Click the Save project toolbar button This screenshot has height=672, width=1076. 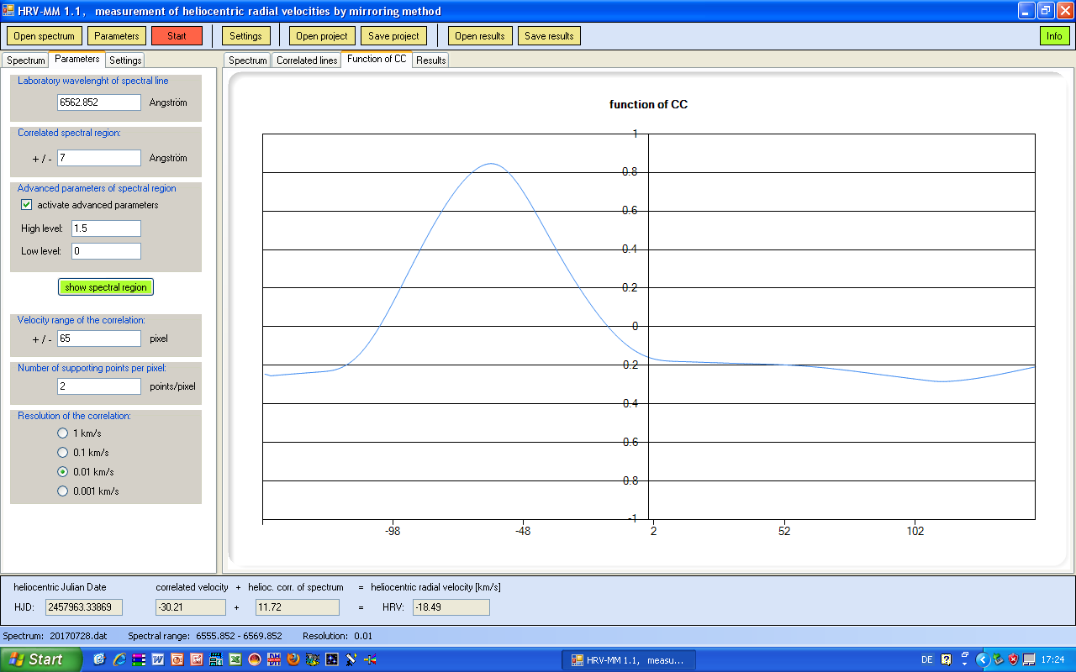tap(394, 36)
